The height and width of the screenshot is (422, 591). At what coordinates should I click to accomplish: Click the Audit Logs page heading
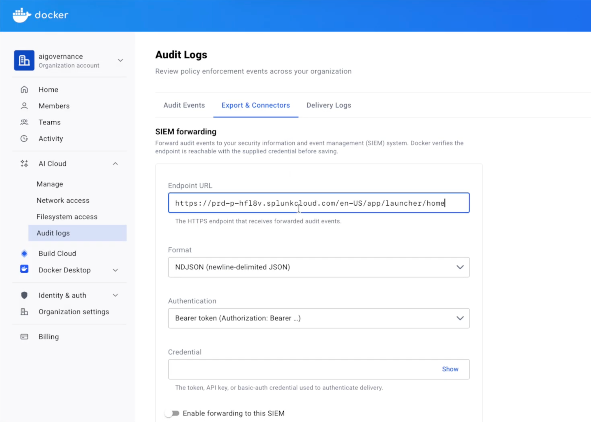[x=181, y=55]
